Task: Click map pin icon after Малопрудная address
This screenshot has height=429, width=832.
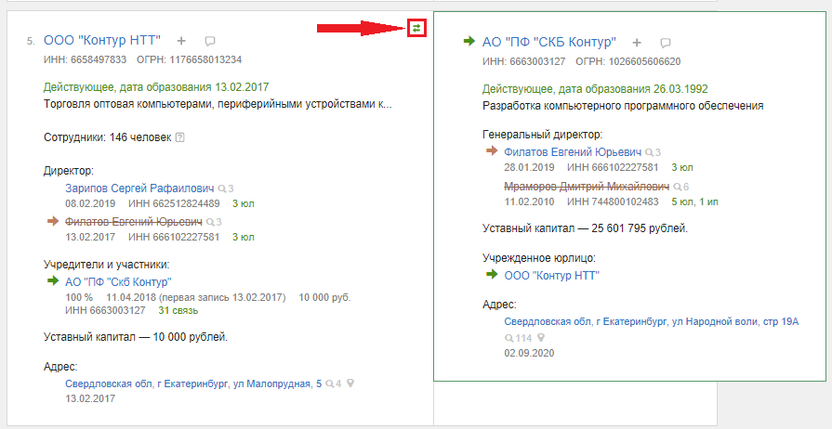Action: [x=350, y=383]
